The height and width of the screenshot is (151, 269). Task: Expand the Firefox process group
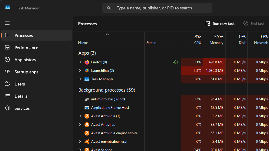[x=80, y=62]
